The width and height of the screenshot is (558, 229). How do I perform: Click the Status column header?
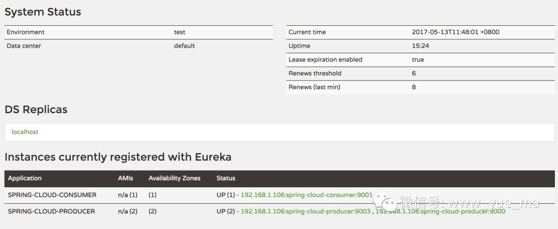[x=226, y=178]
